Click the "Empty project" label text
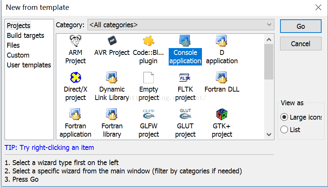Screen dimensions: 328x187 [x=149, y=93]
